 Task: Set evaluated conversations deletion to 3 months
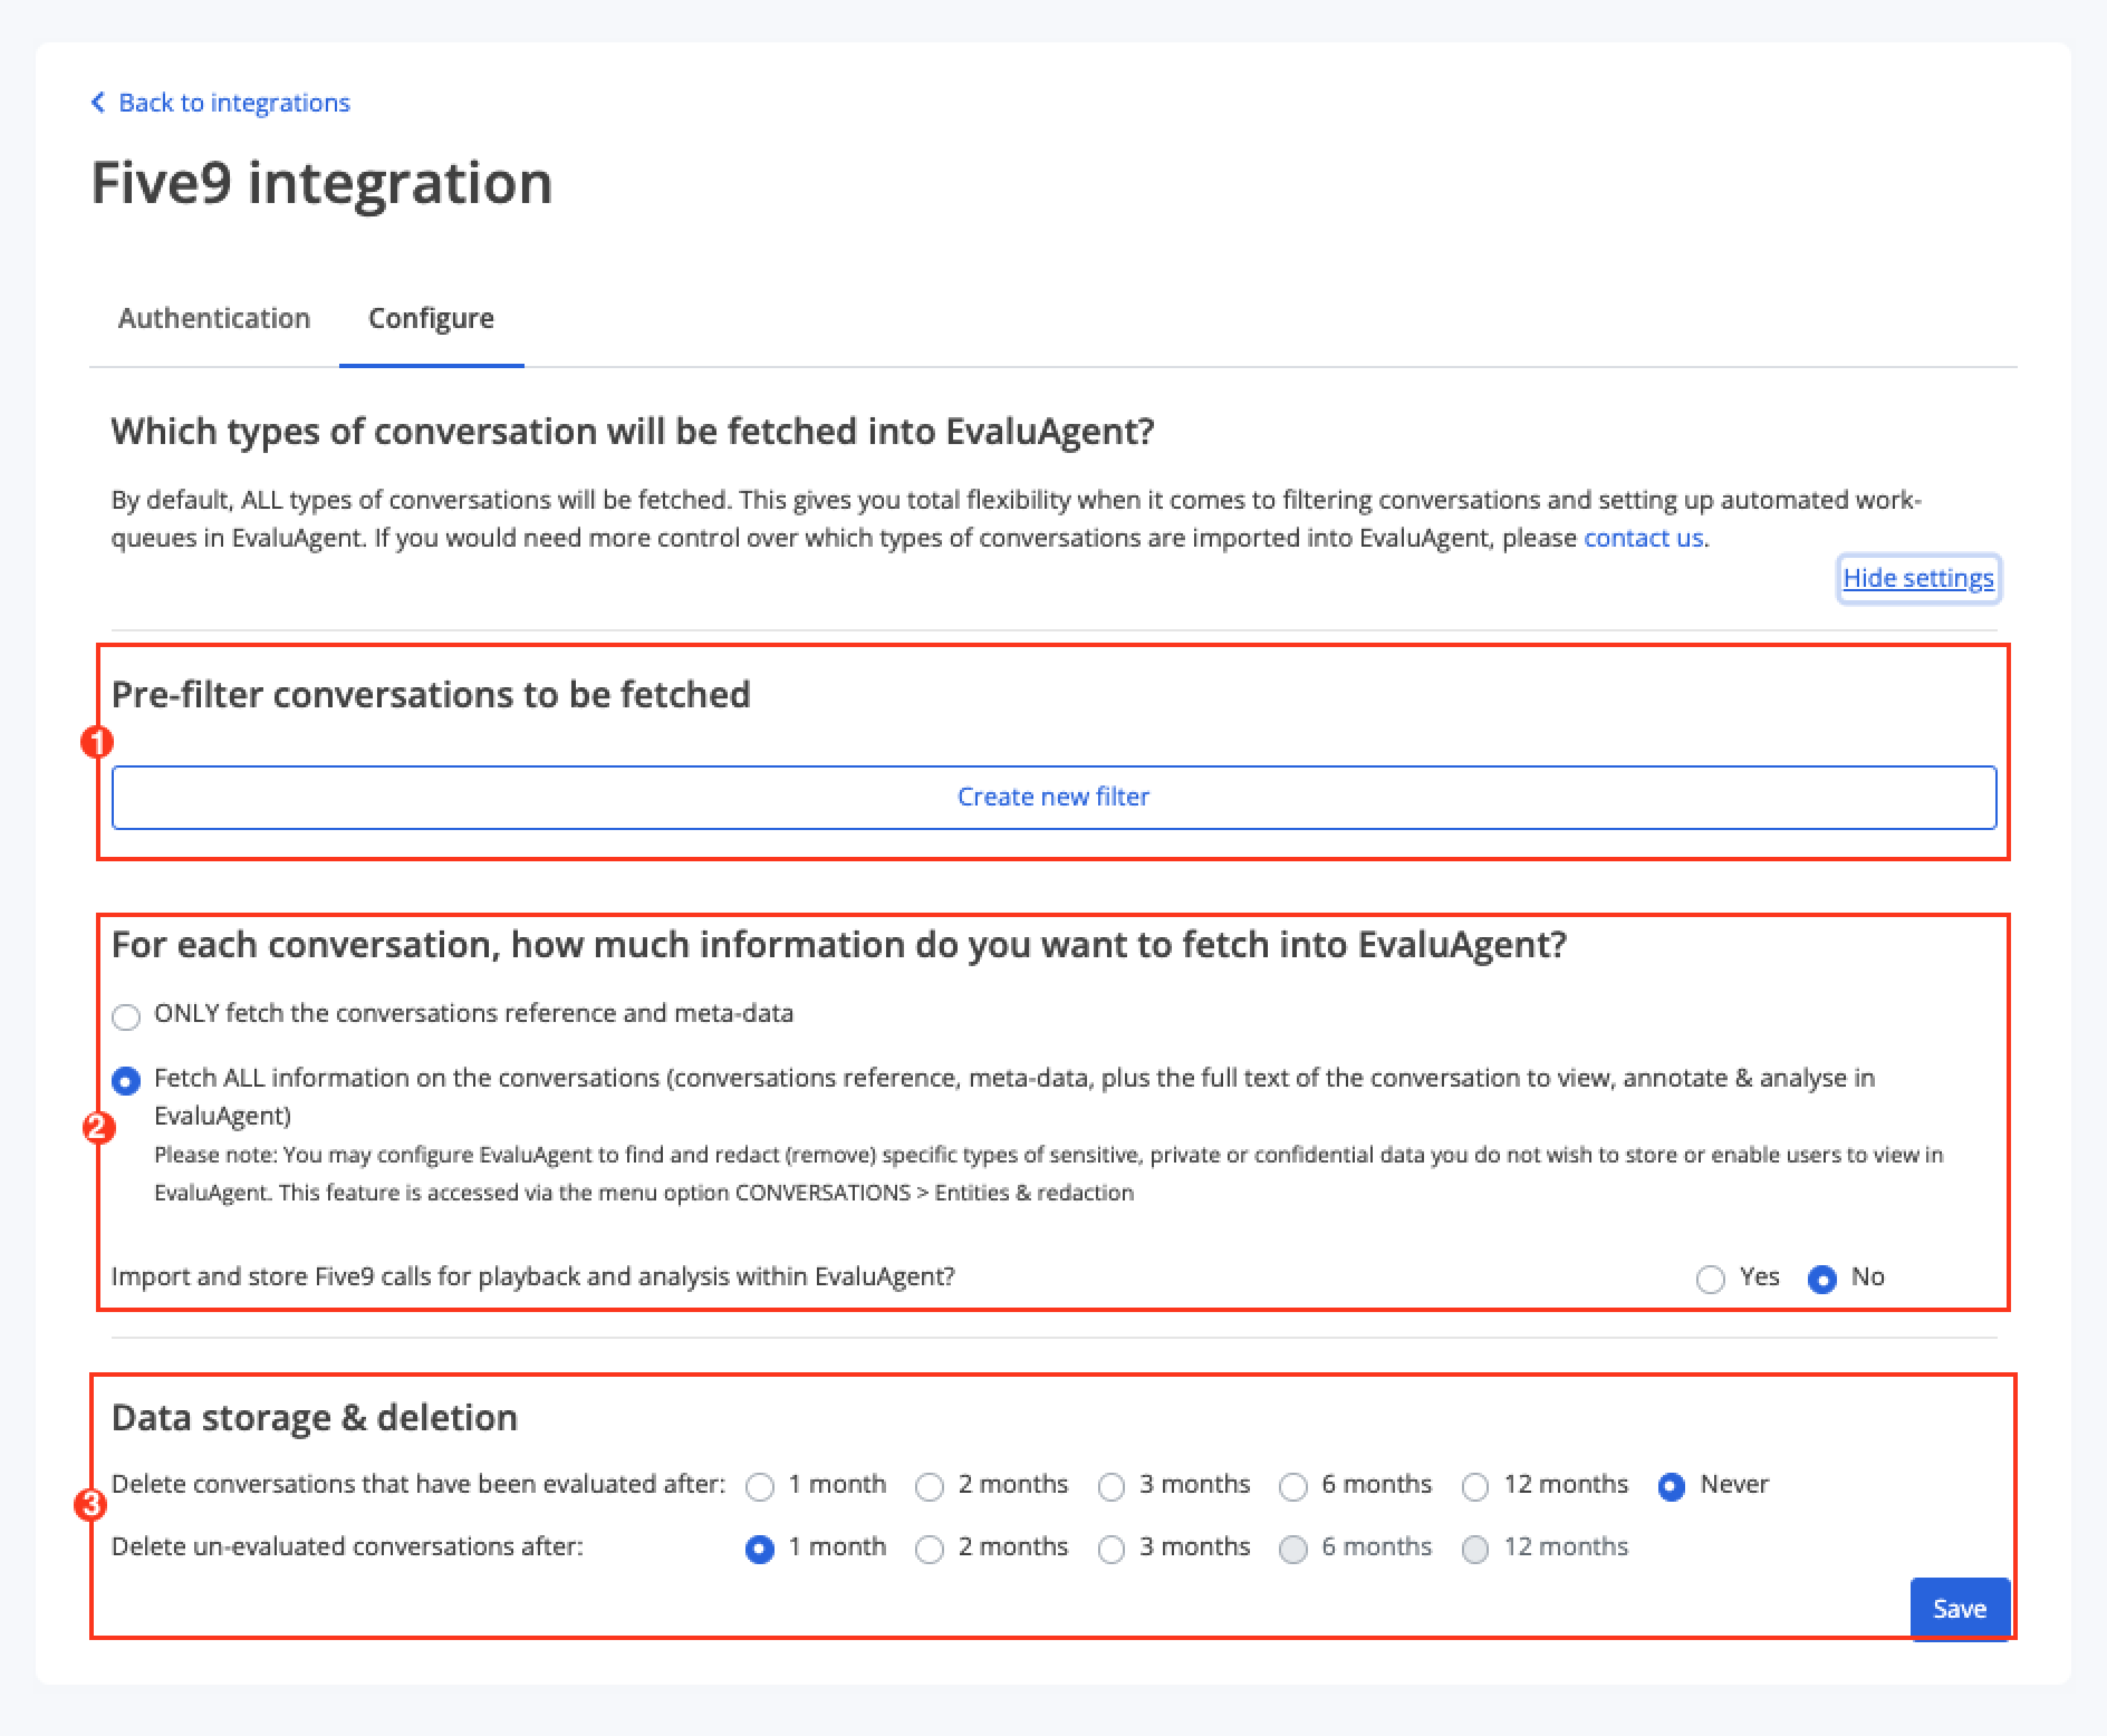(1111, 1487)
